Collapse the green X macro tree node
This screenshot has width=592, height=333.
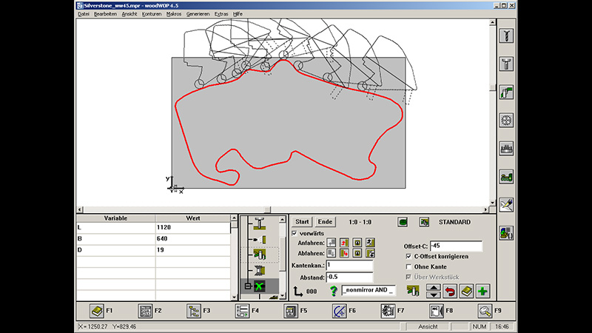tap(248, 286)
